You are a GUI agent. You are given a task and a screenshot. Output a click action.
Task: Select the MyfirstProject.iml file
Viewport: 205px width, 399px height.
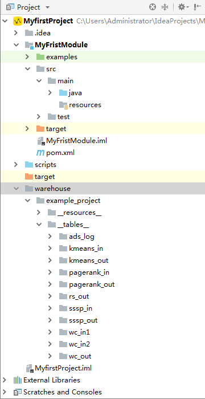pos(58,368)
